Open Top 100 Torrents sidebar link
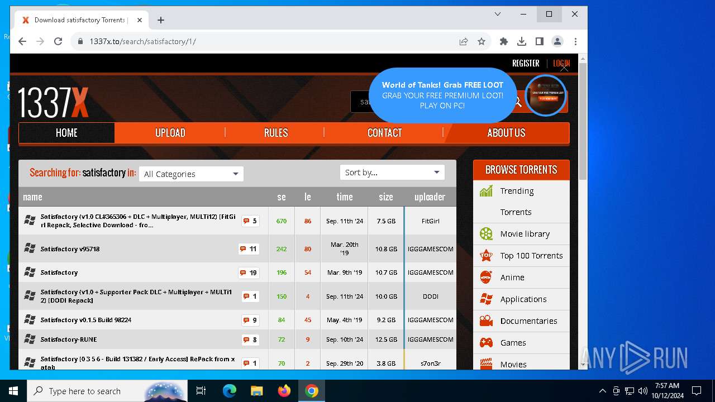This screenshot has width=715, height=402. 531,256
